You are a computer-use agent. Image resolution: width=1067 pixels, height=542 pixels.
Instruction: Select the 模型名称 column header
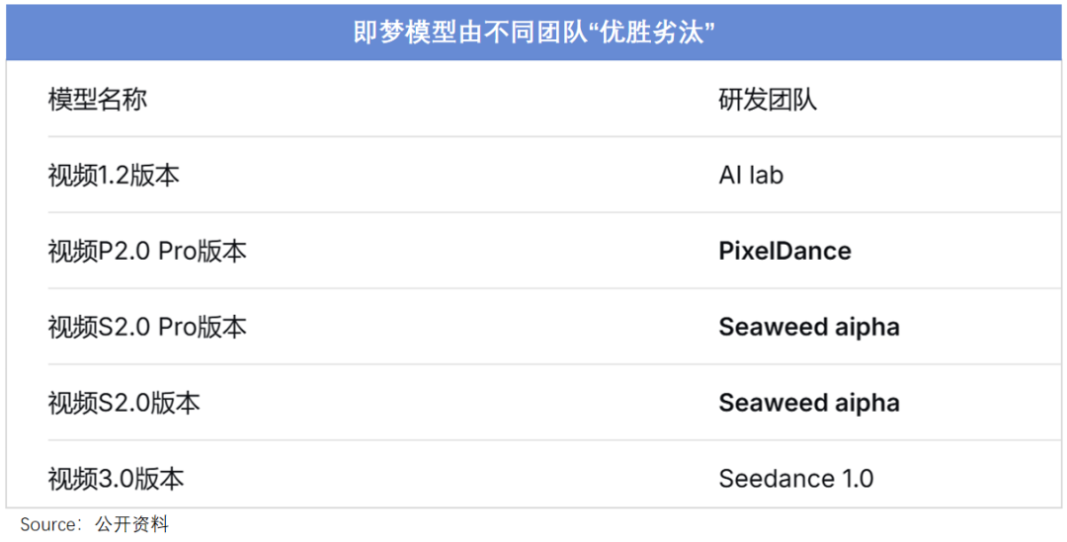click(x=97, y=100)
